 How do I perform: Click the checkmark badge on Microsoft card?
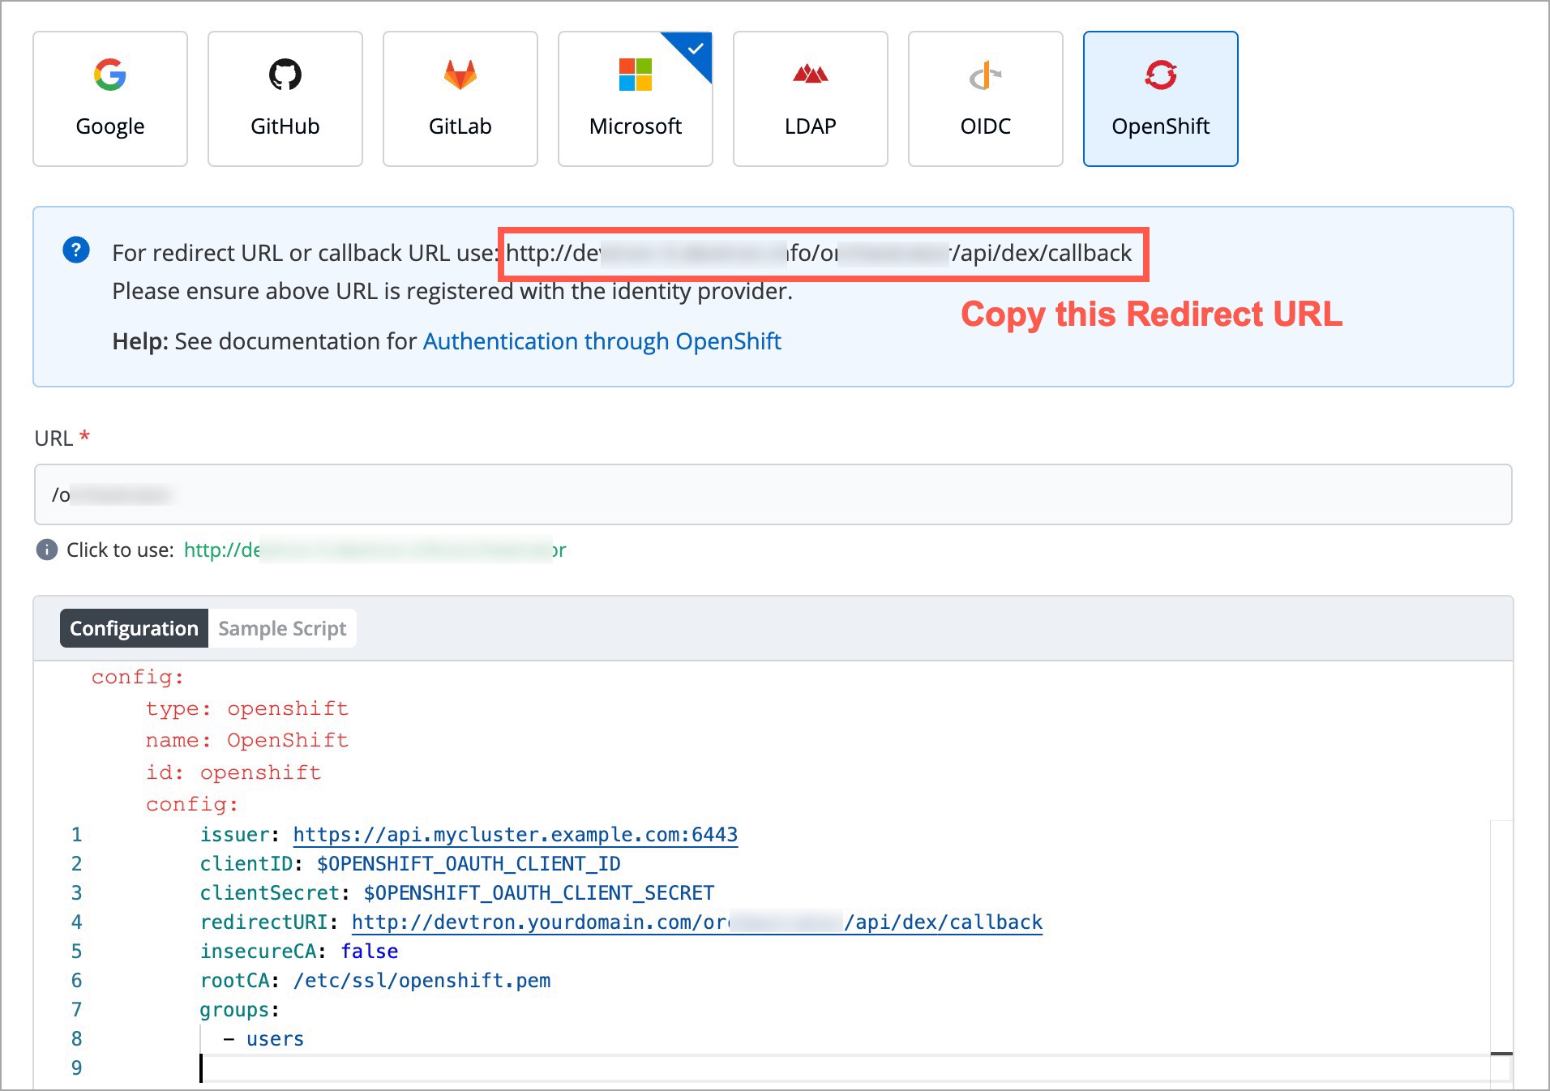tap(695, 49)
